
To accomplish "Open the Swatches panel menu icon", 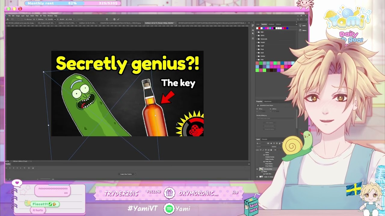I will pyautogui.click(x=297, y=24).
